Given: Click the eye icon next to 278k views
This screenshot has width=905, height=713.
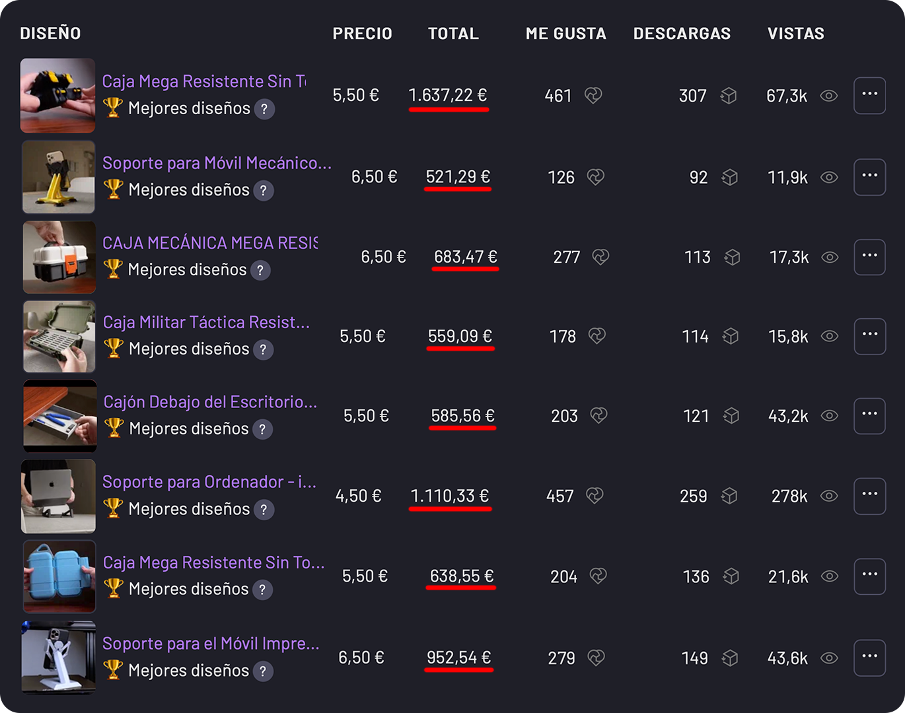Looking at the screenshot, I should point(829,496).
